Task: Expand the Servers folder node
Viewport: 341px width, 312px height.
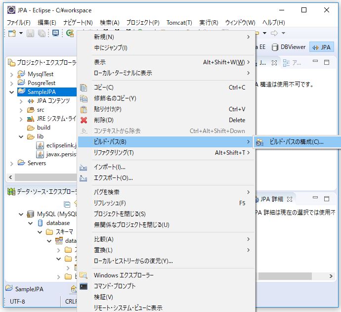Action: [x=12, y=163]
